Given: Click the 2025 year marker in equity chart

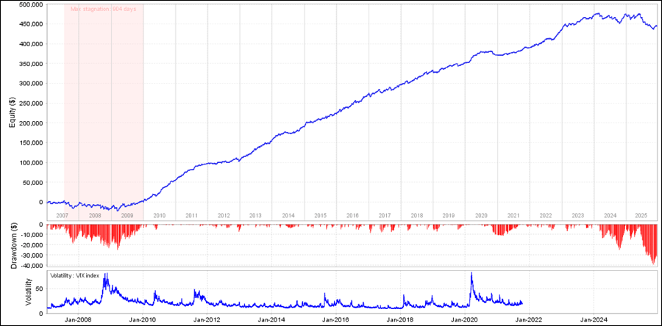Looking at the screenshot, I should [641, 215].
